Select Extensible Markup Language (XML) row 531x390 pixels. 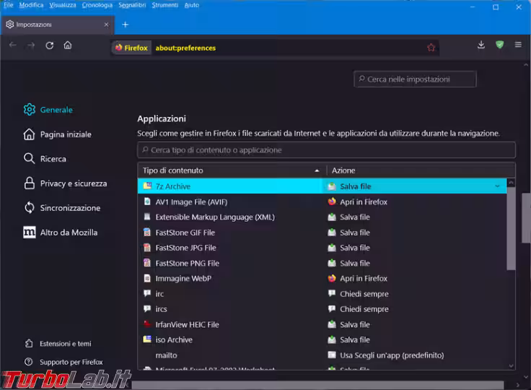(x=322, y=217)
